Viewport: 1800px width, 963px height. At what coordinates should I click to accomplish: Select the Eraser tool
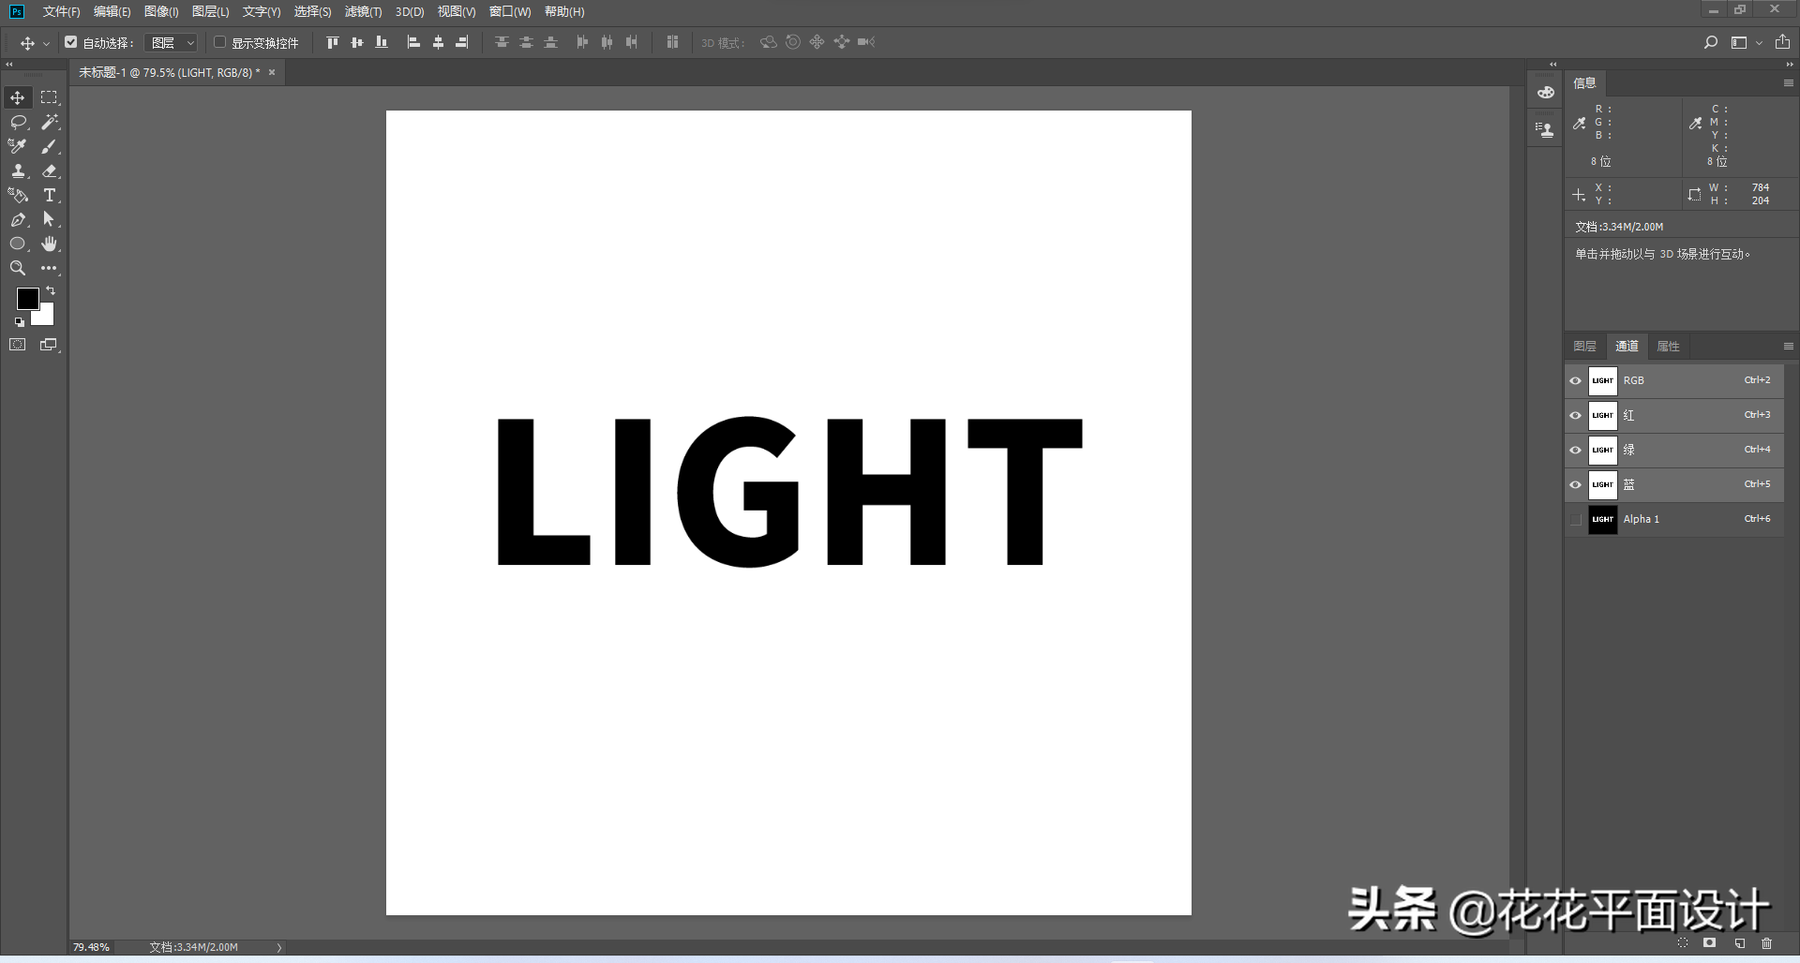pyautogui.click(x=50, y=170)
